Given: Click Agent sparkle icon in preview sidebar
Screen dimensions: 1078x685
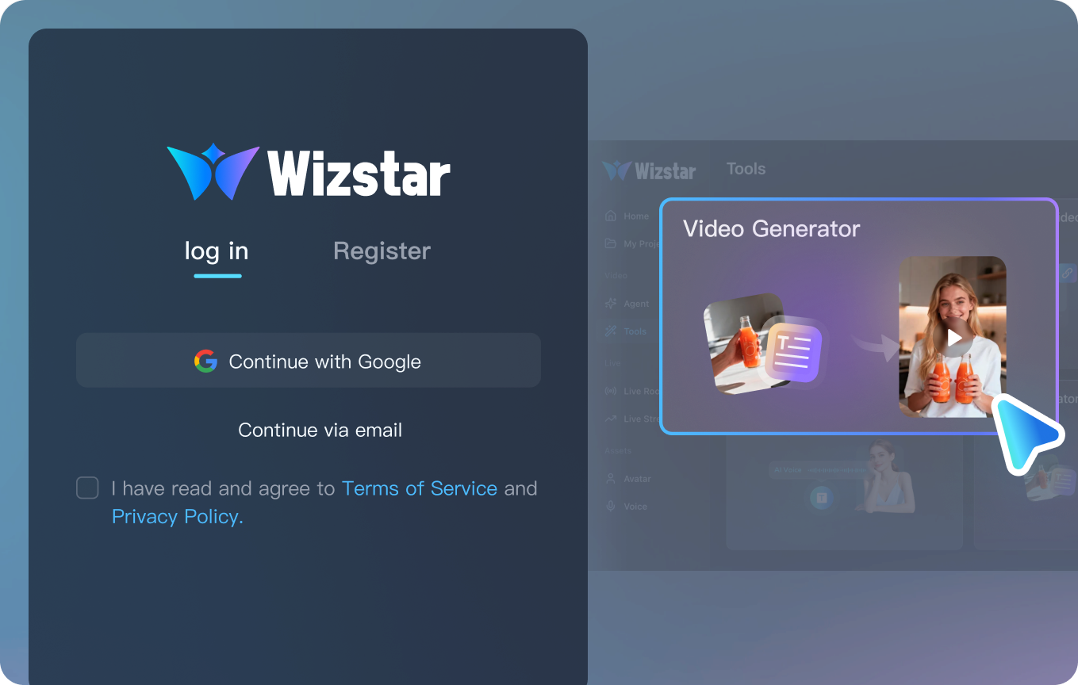Looking at the screenshot, I should pos(611,304).
